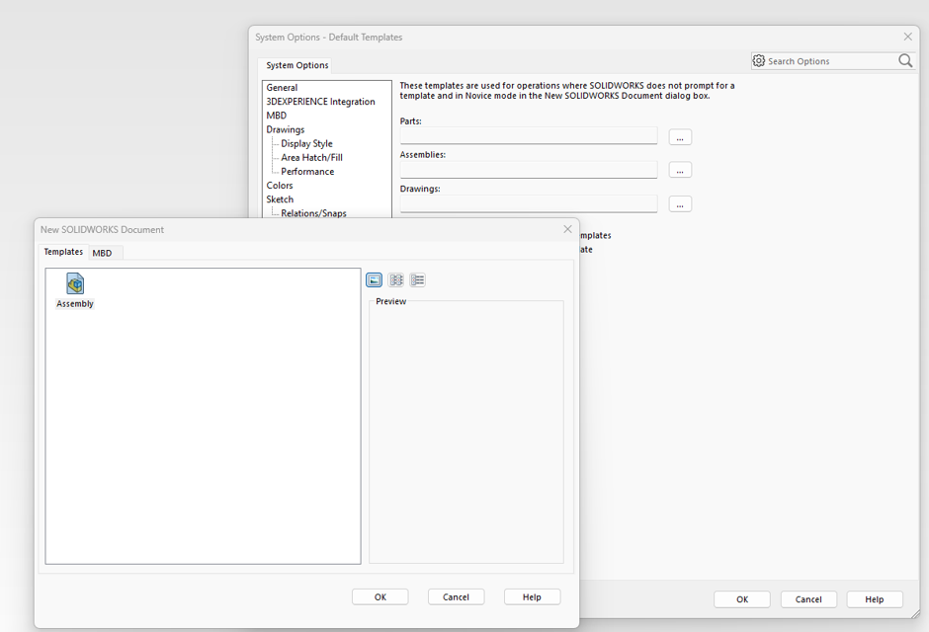
Task: Select the System Options tab
Action: pyautogui.click(x=296, y=65)
